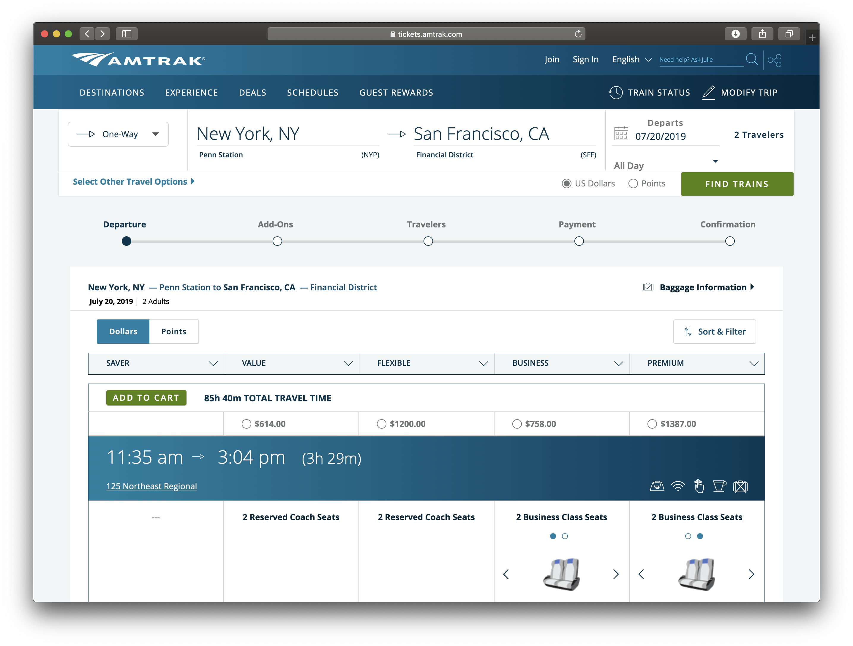The width and height of the screenshot is (853, 646).
Task: Click Find Trains button
Action: pos(737,183)
